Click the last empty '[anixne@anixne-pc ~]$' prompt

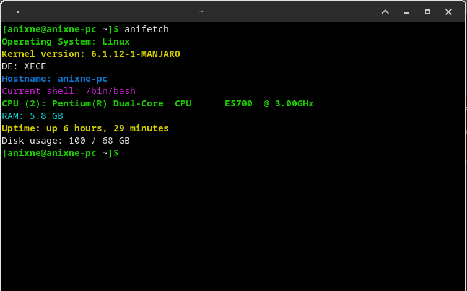pos(60,153)
